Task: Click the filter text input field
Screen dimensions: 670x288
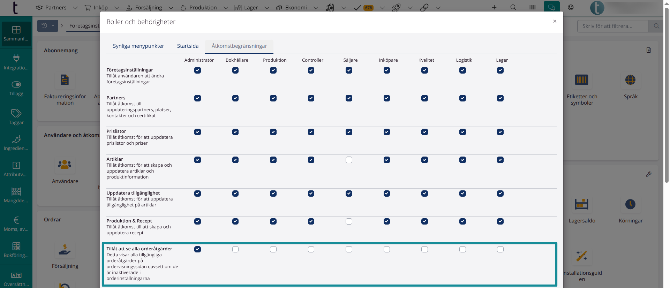Action: coord(612,26)
